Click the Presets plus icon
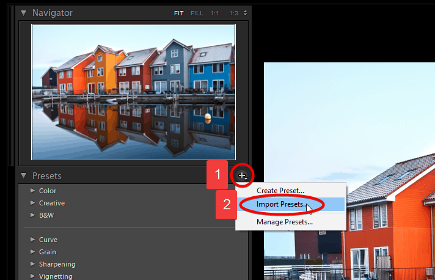Viewport: 435px width, 280px height. [242, 175]
